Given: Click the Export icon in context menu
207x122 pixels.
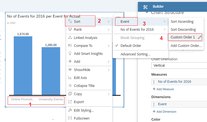Looking at the screenshot, I should click(70, 102).
